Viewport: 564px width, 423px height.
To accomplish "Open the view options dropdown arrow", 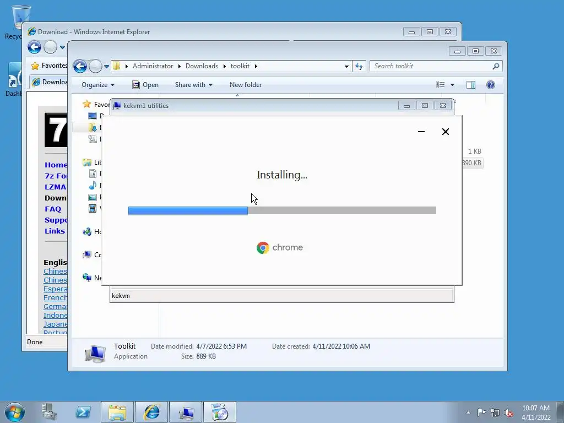I will coord(453,85).
